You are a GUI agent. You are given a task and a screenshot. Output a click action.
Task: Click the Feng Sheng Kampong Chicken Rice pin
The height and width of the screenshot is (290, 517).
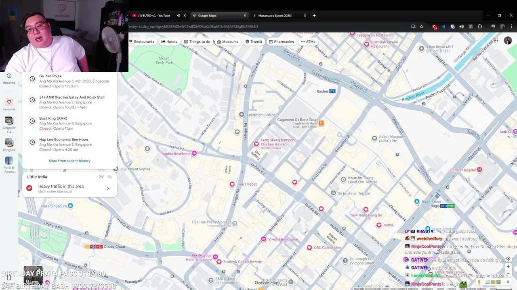256,144
